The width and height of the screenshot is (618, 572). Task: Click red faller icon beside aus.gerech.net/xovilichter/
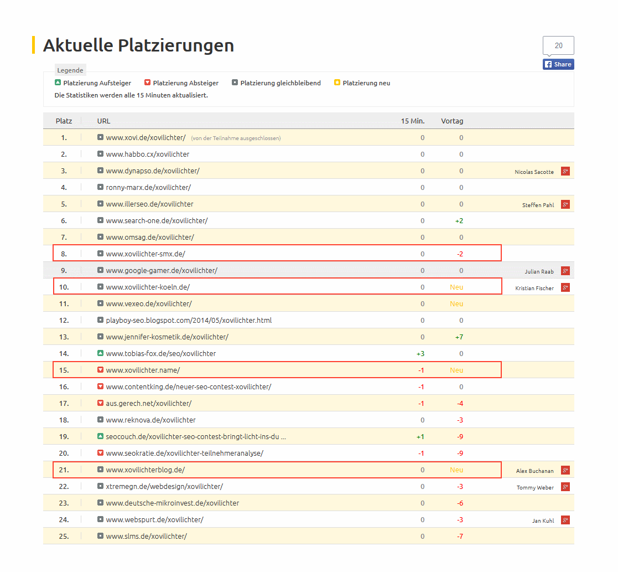[x=101, y=403]
